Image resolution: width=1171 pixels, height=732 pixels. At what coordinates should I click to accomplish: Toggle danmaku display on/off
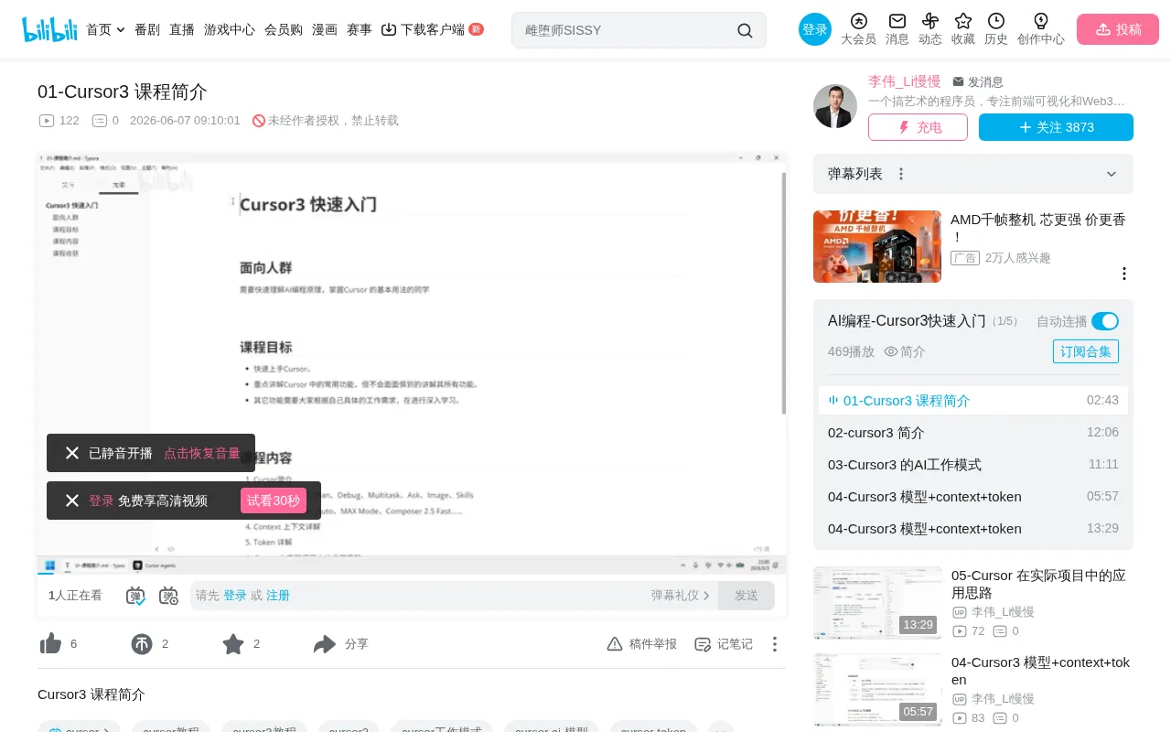[135, 596]
